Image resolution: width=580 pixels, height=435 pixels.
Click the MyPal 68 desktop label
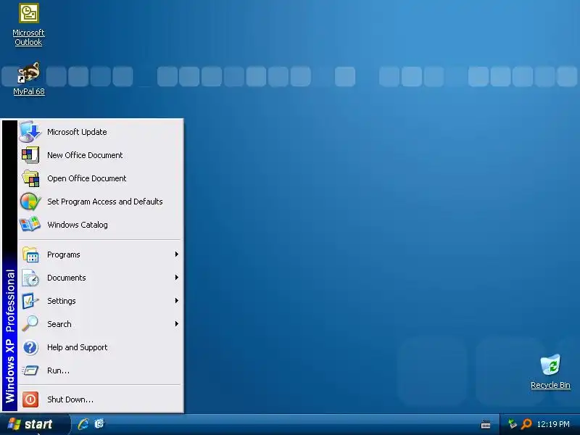coord(29,91)
